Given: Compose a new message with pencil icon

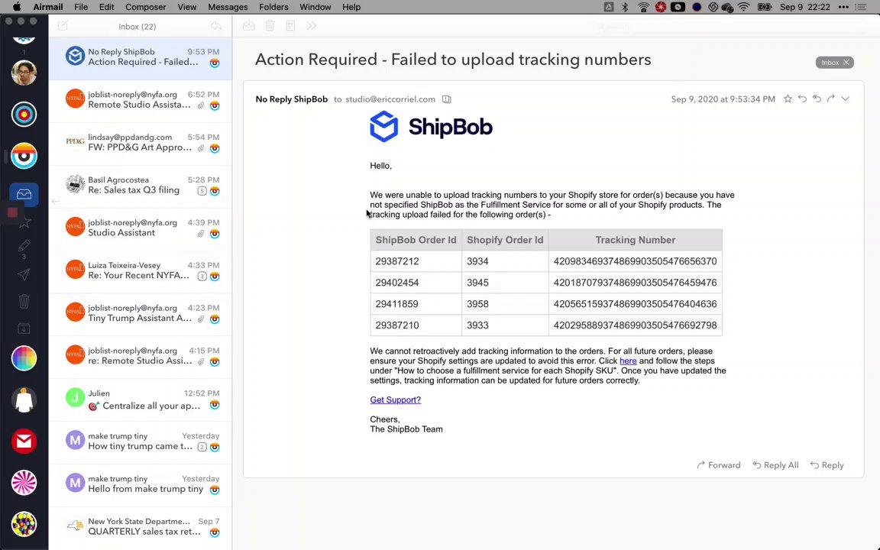Looking at the screenshot, I should [63, 26].
